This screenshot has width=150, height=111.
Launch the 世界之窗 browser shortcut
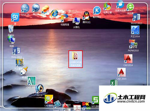(107, 7)
